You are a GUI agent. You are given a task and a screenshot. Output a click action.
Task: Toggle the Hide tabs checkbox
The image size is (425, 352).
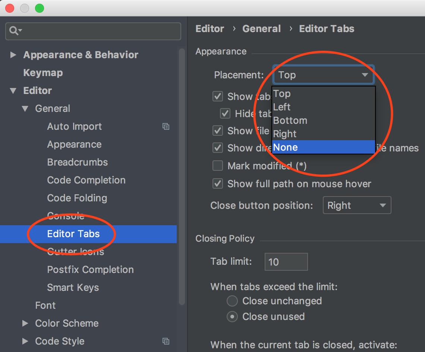(x=225, y=113)
